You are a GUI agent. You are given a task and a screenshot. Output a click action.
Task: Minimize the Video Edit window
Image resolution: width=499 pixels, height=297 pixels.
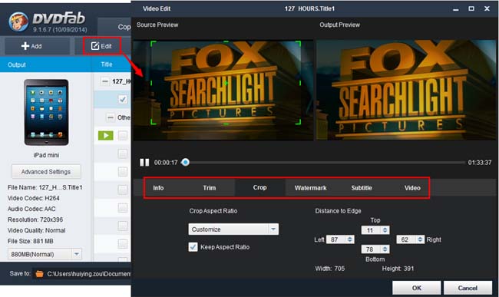click(456, 9)
